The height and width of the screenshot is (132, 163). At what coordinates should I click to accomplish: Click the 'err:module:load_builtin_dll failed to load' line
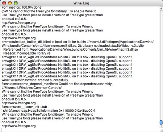pos(78,42)
